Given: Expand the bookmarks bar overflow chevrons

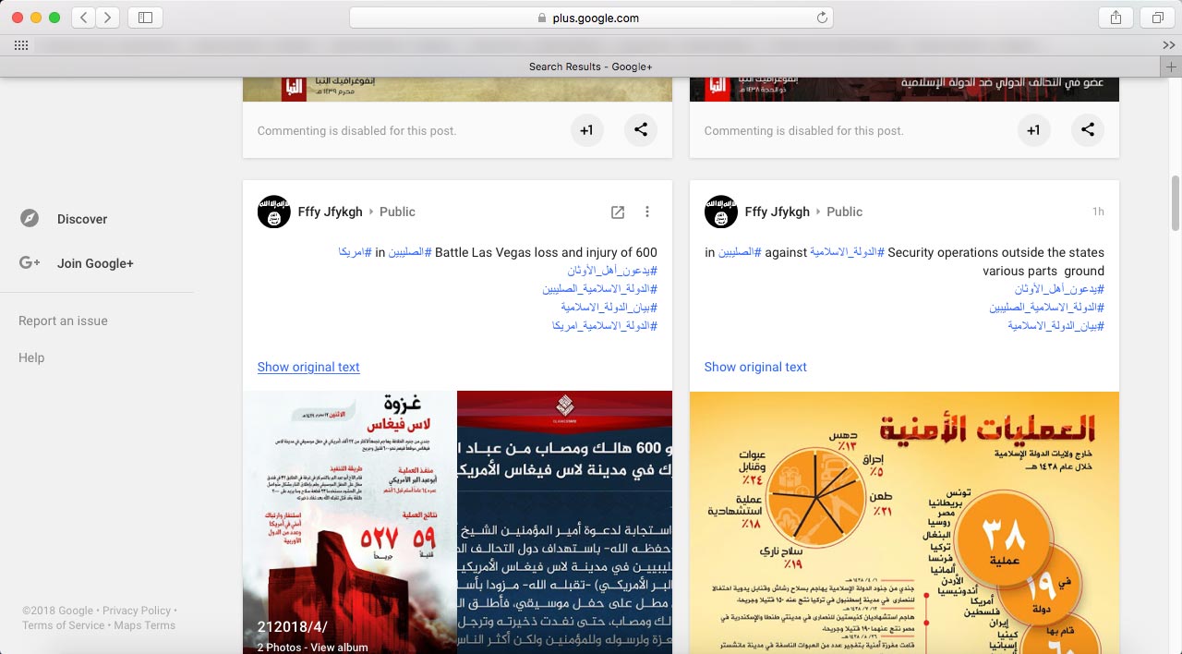Looking at the screenshot, I should coord(1168,45).
